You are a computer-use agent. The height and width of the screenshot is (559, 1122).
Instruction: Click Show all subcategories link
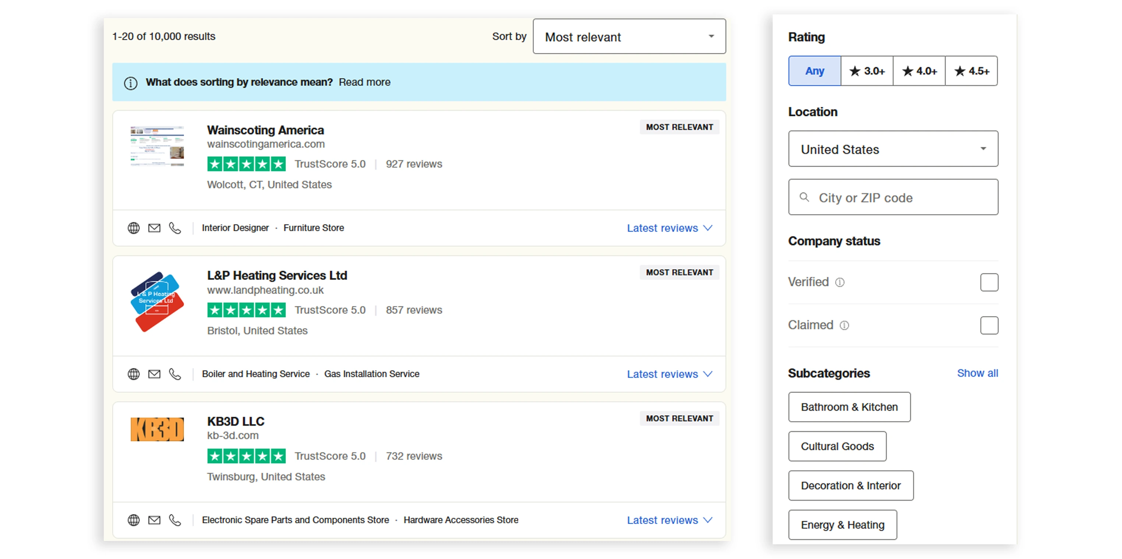click(x=977, y=373)
